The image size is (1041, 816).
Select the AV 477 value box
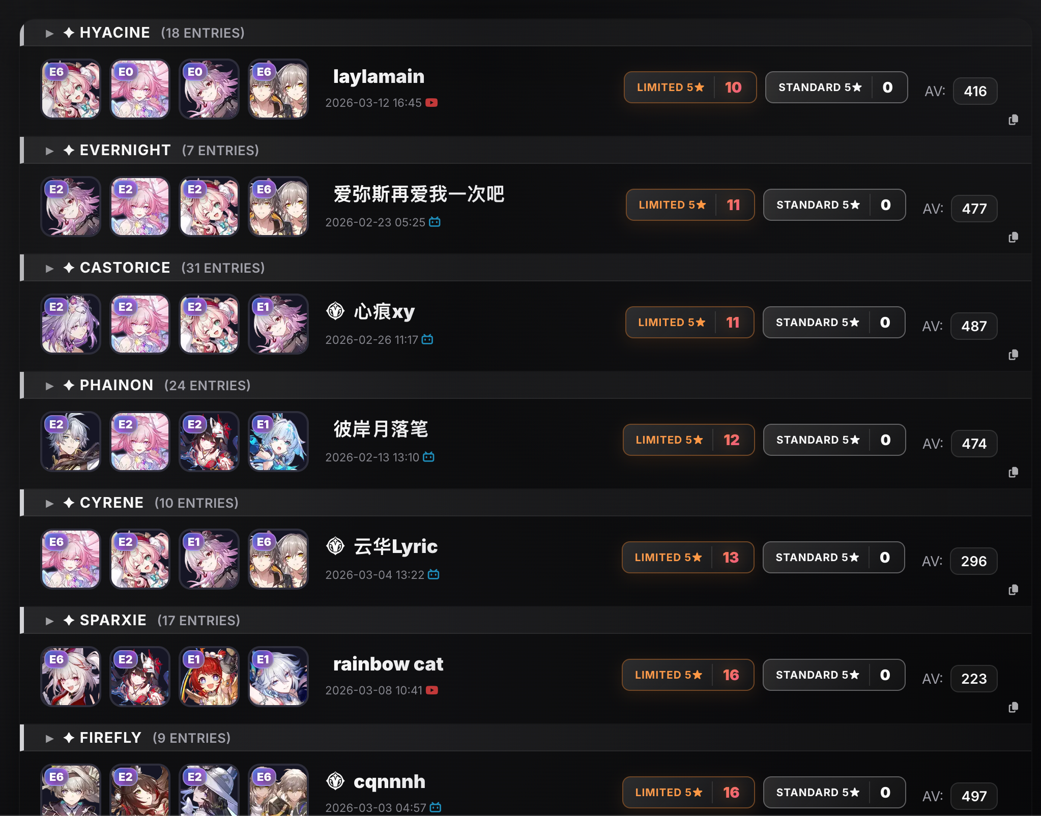(974, 209)
